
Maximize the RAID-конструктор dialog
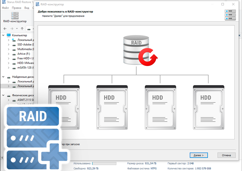(x=222, y=4)
